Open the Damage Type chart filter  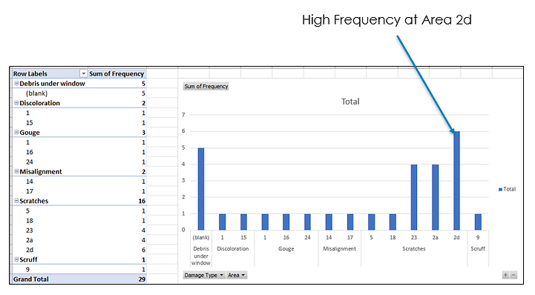coord(204,275)
